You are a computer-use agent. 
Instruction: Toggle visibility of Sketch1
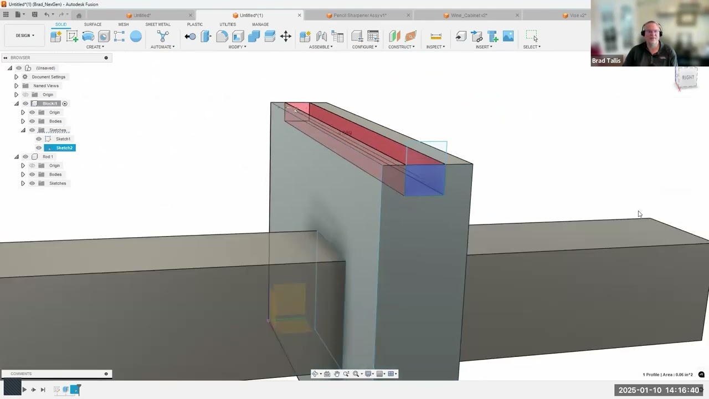[x=39, y=139]
